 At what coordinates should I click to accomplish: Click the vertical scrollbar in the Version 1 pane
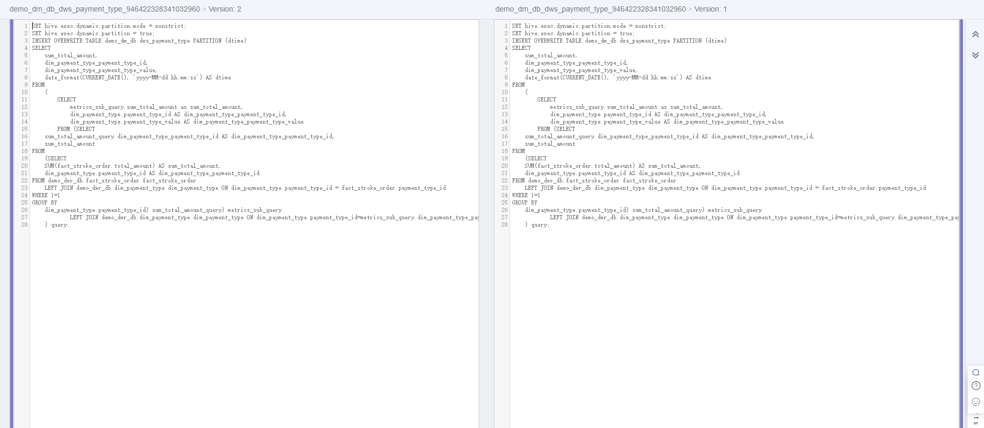click(961, 223)
